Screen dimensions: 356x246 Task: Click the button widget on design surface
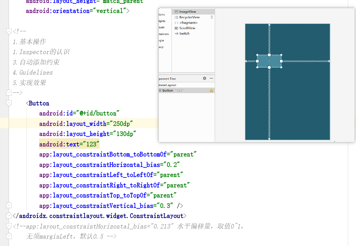269,61
